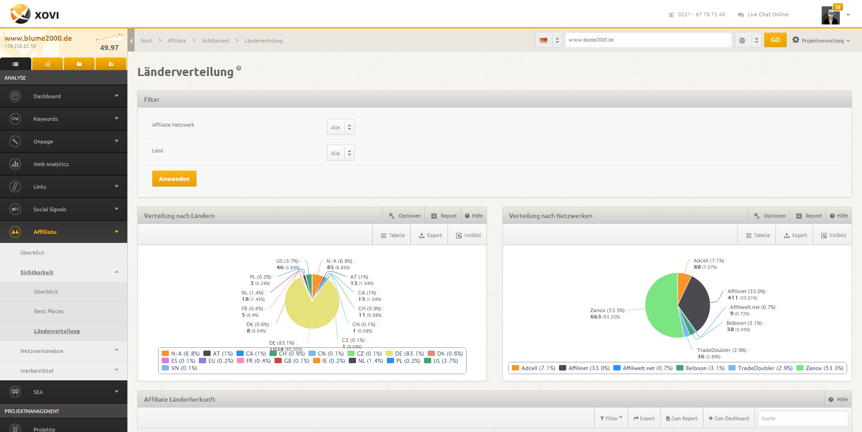Click the Suche search field

[x=803, y=418]
